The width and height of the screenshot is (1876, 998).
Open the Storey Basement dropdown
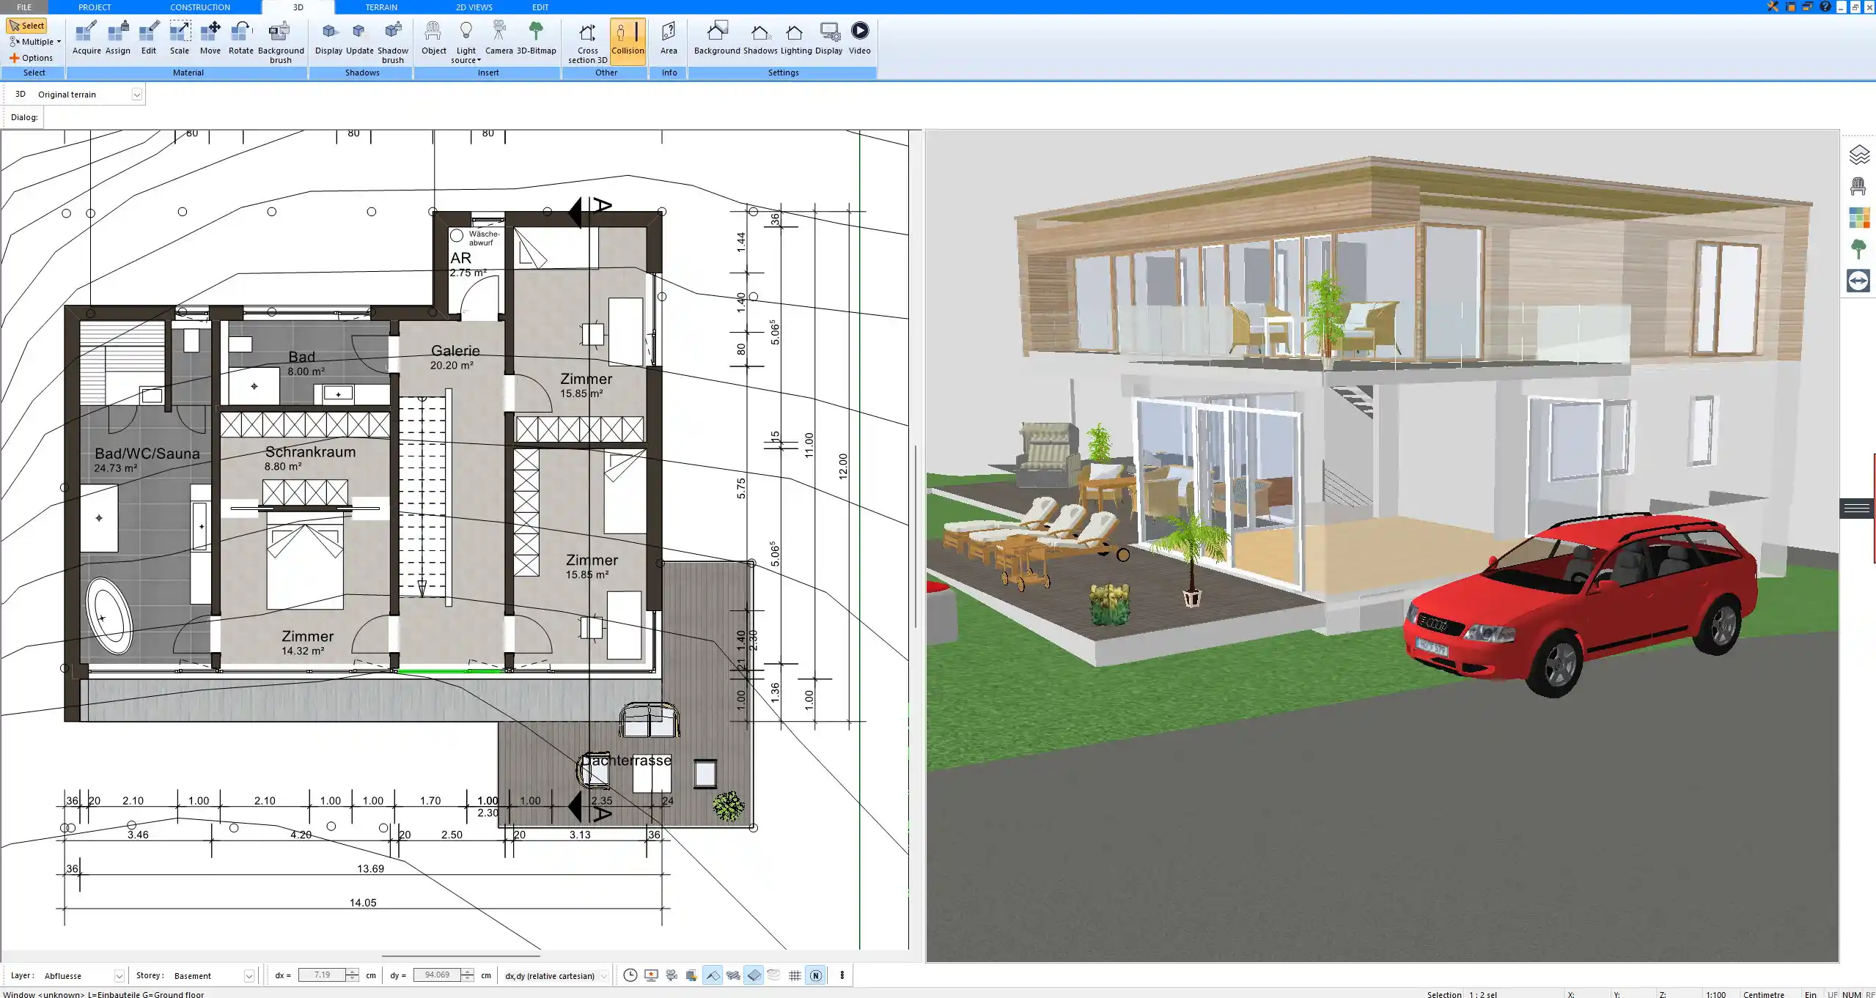click(x=249, y=976)
